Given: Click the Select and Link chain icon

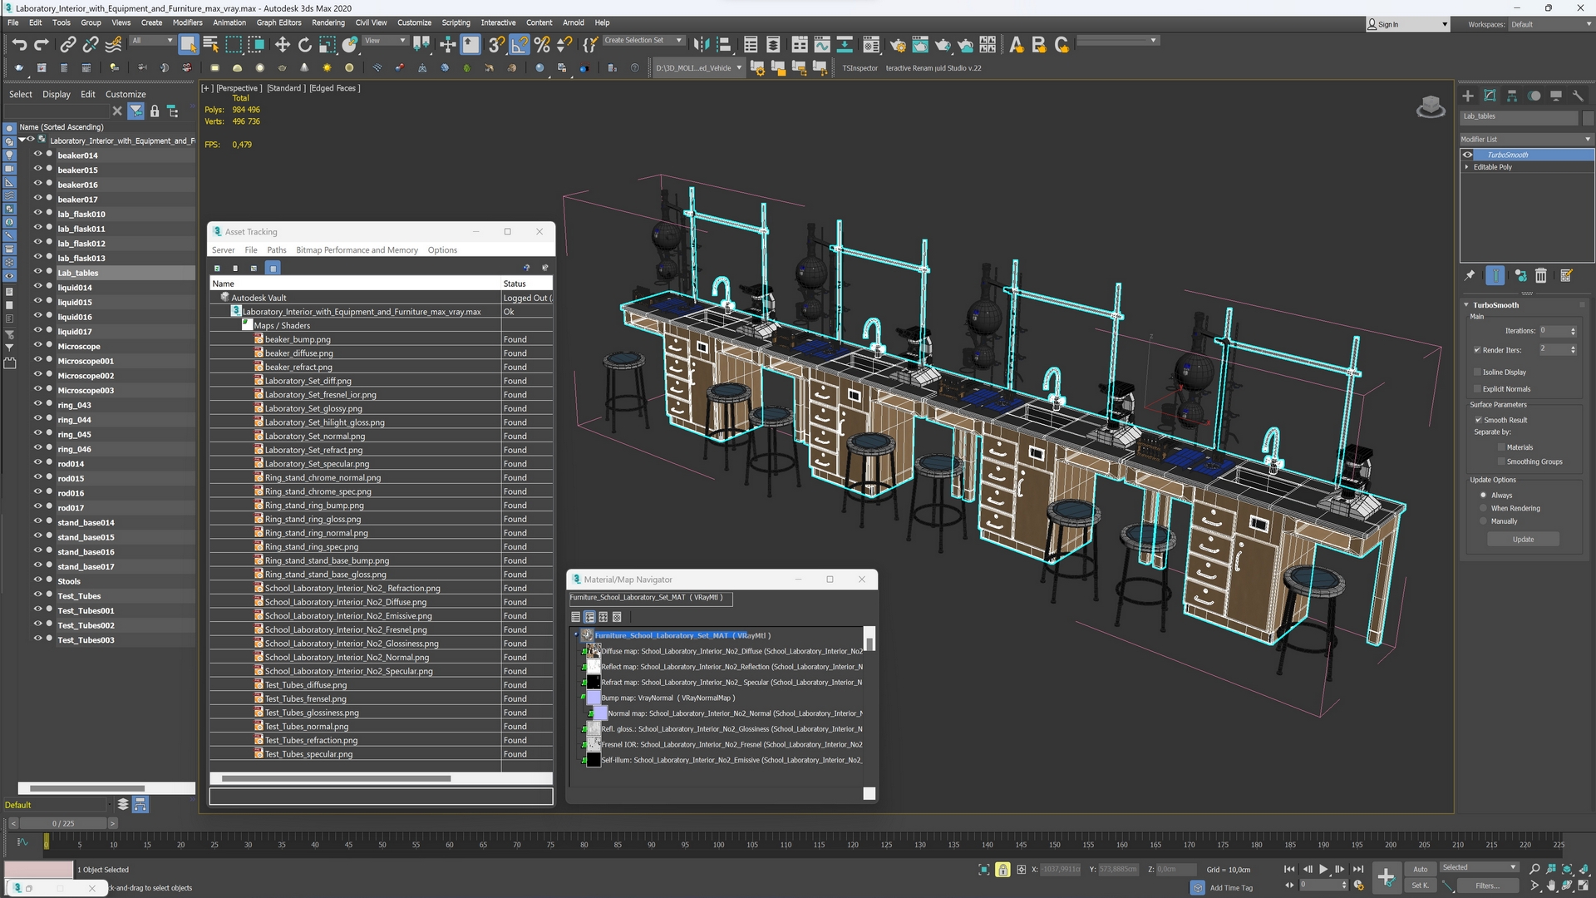Looking at the screenshot, I should [68, 45].
